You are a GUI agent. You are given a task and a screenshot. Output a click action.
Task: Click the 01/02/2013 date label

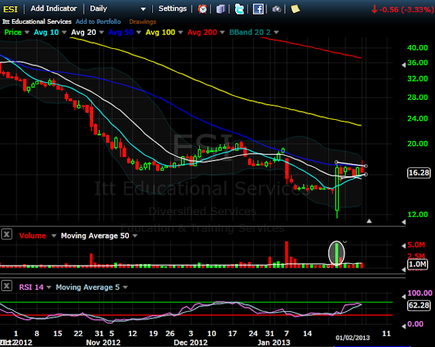coord(353,337)
